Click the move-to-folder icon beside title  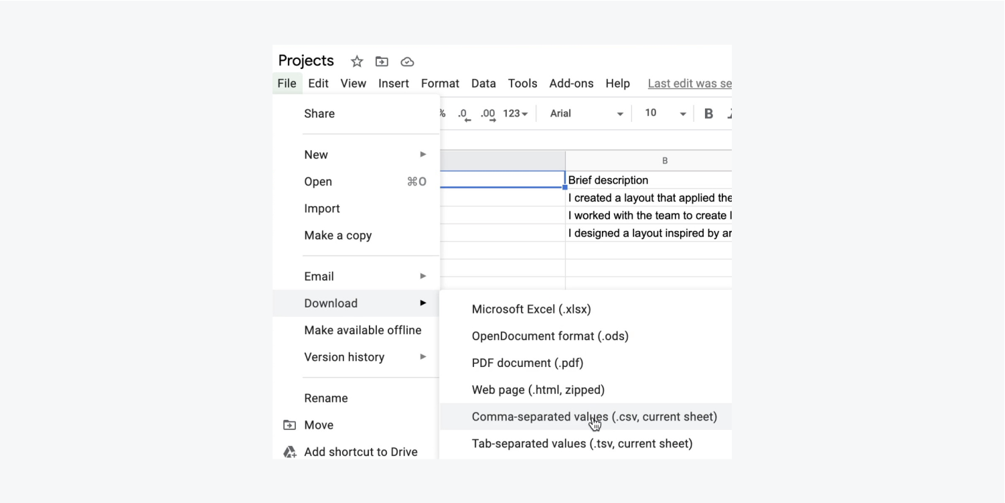click(x=382, y=62)
